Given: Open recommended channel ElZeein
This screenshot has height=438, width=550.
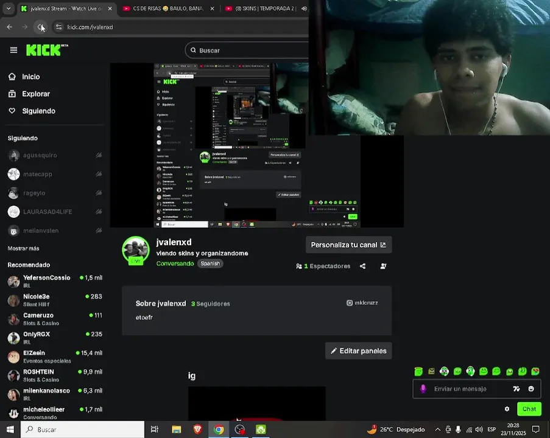Looking at the screenshot, I should [x=55, y=356].
